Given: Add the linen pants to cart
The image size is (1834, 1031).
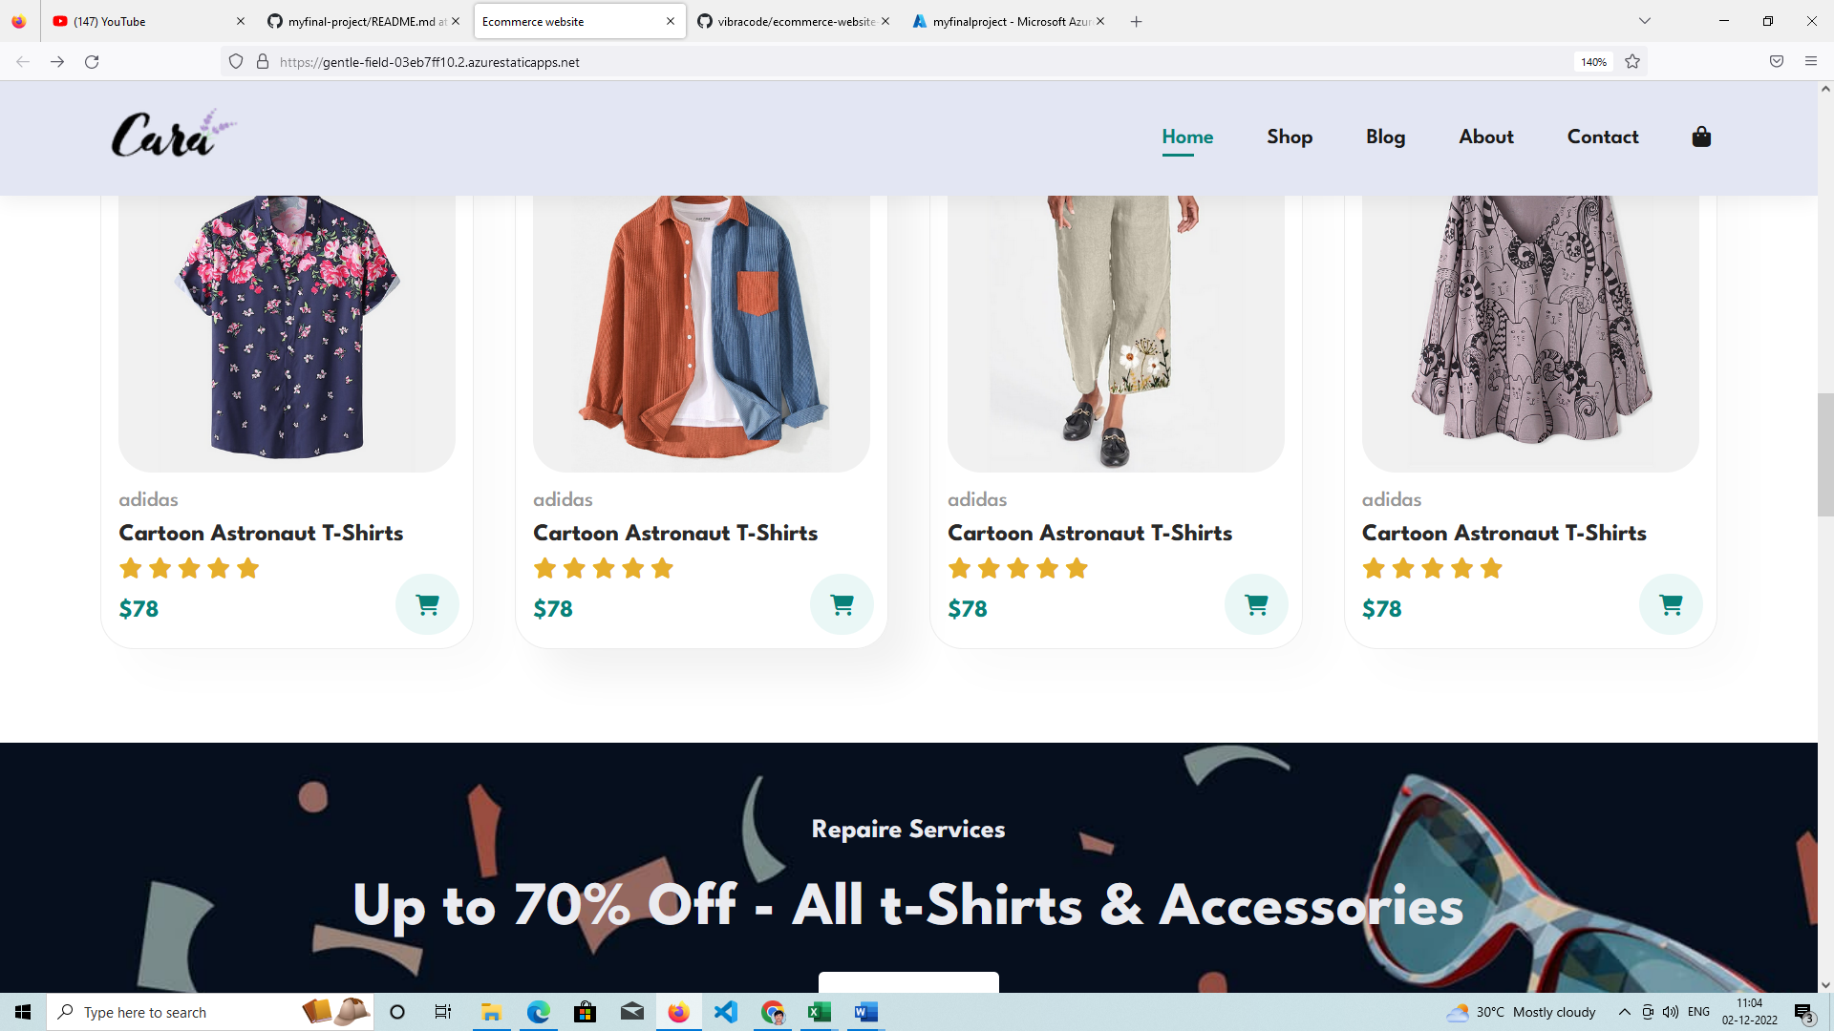Looking at the screenshot, I should [1257, 604].
